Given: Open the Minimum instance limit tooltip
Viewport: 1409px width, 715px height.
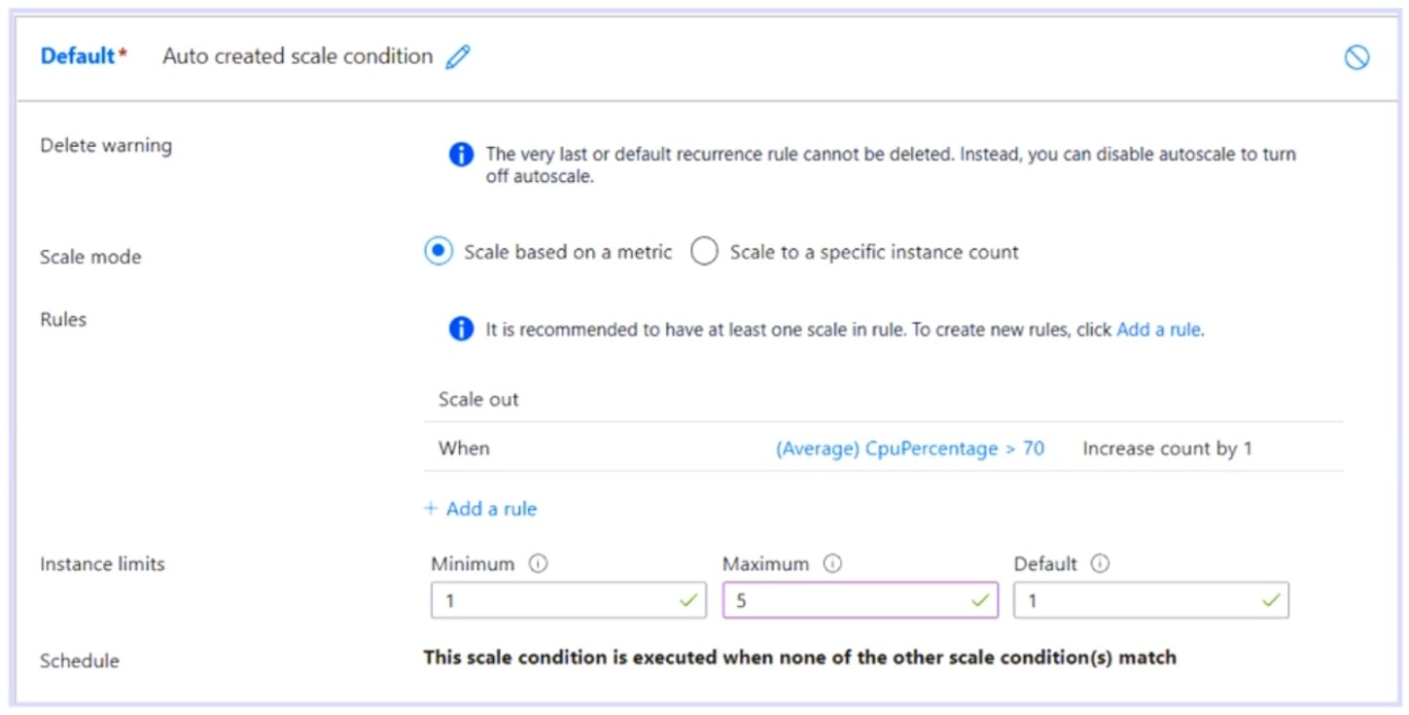Looking at the screenshot, I should pos(537,563).
